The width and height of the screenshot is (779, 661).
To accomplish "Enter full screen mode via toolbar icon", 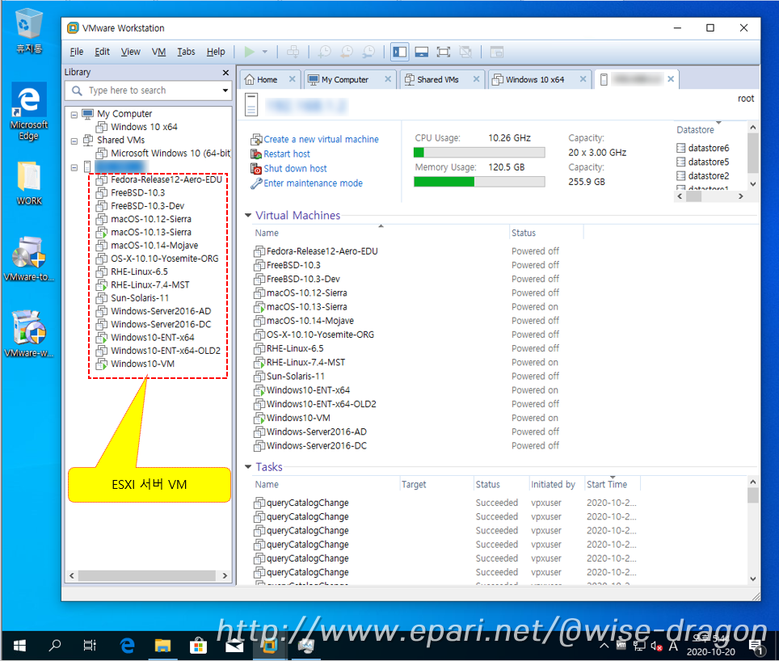I will [443, 52].
